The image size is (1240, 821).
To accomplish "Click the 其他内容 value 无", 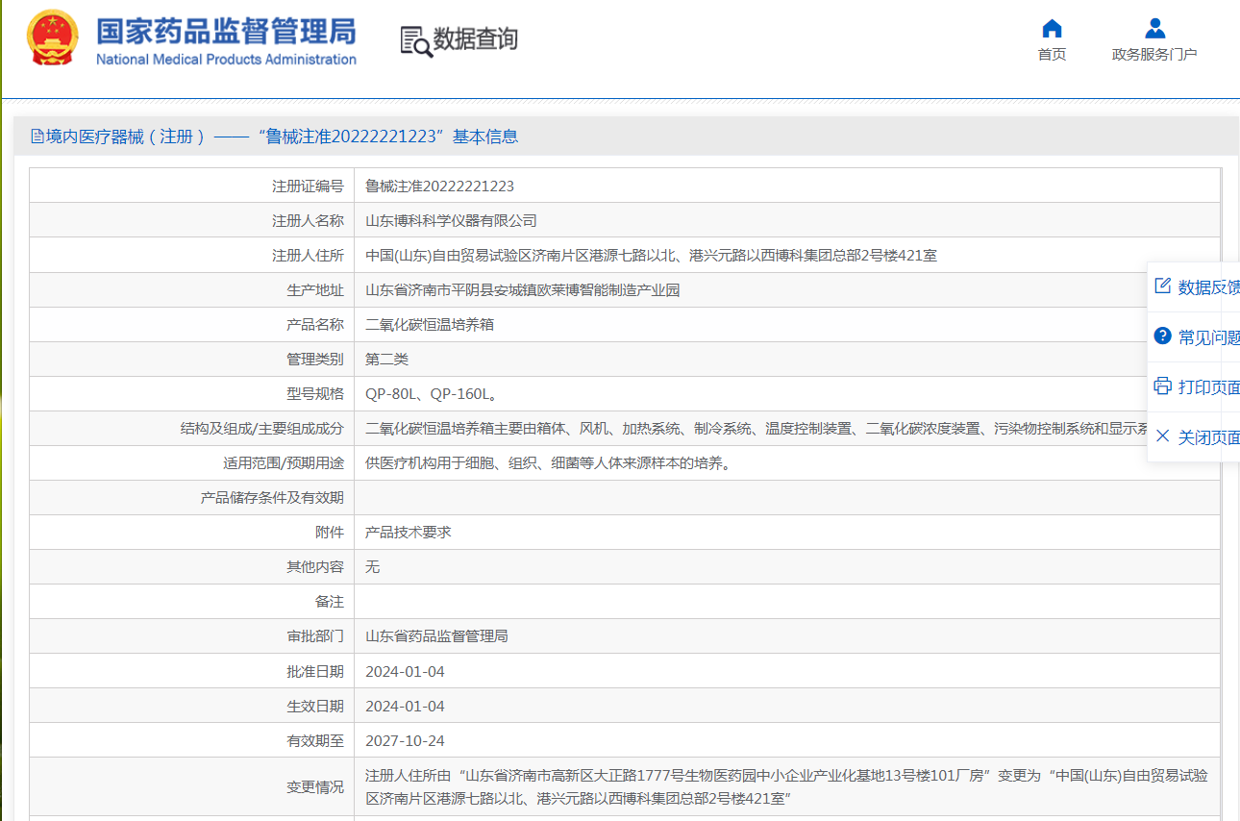I will coord(372,567).
